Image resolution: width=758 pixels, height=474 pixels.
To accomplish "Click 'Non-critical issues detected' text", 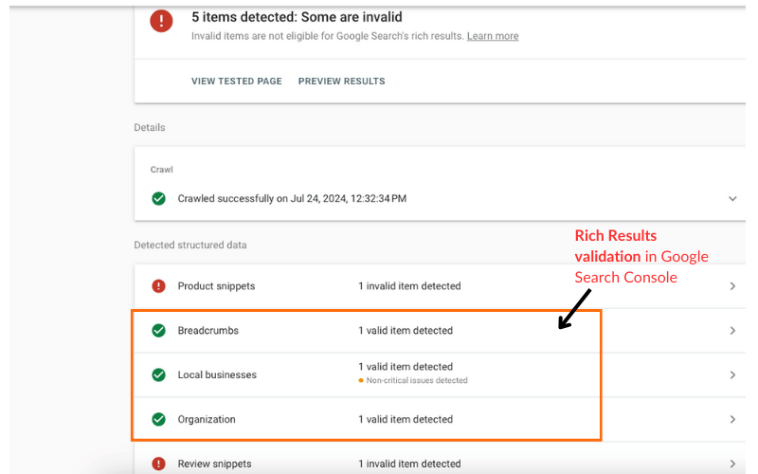I will [417, 381].
